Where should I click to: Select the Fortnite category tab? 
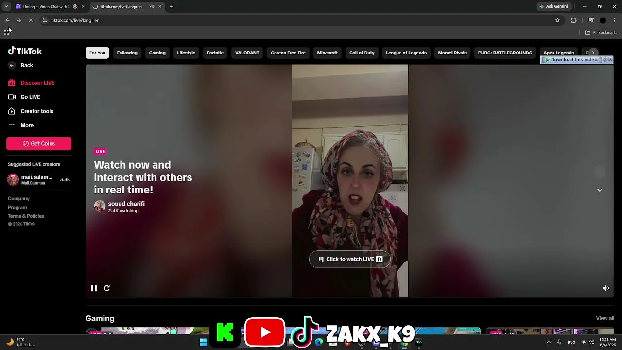tap(215, 53)
